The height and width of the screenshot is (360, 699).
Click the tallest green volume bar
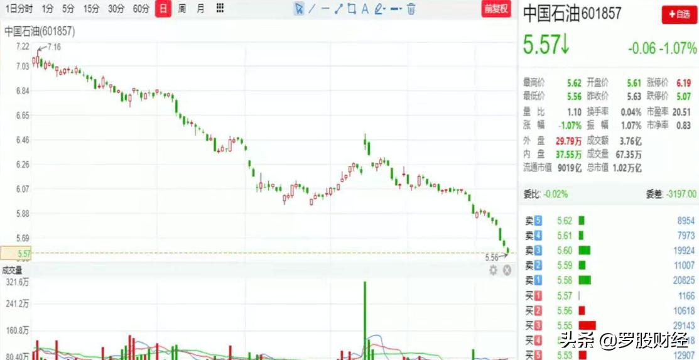pos(364,320)
